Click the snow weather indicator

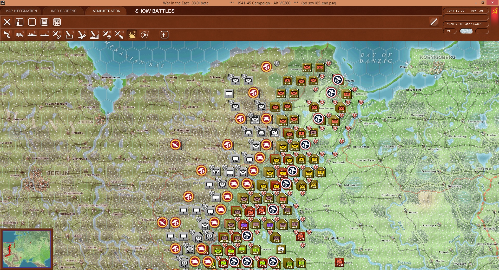click(x=466, y=31)
